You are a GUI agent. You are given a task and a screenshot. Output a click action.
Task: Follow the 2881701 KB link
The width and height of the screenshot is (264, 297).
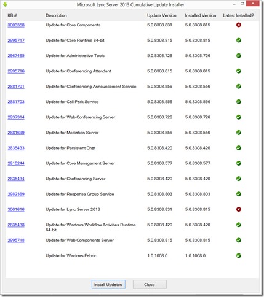16,87
